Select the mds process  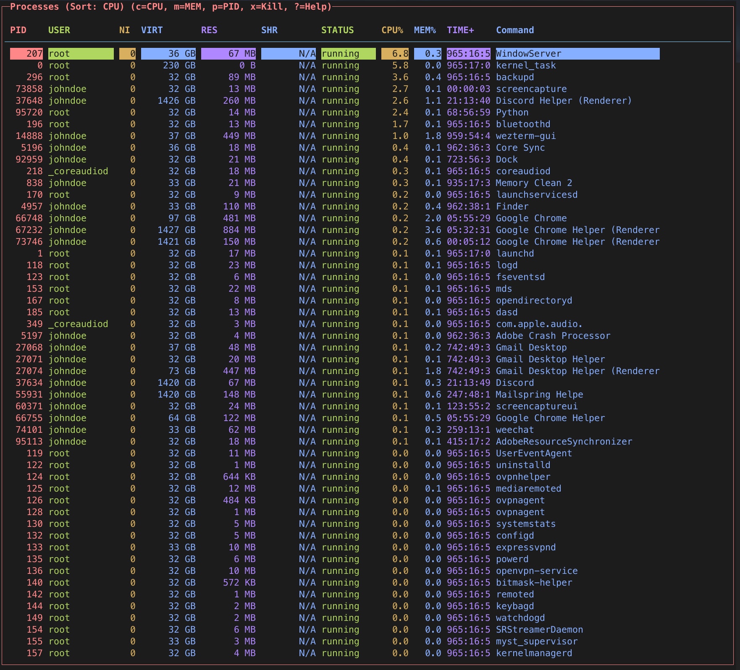pos(335,289)
